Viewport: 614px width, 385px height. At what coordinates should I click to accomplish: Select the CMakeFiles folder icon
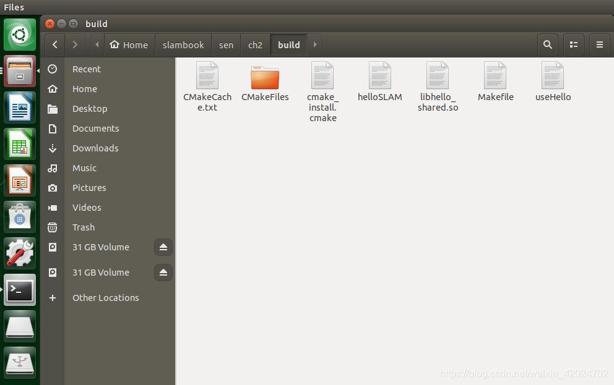coord(265,77)
